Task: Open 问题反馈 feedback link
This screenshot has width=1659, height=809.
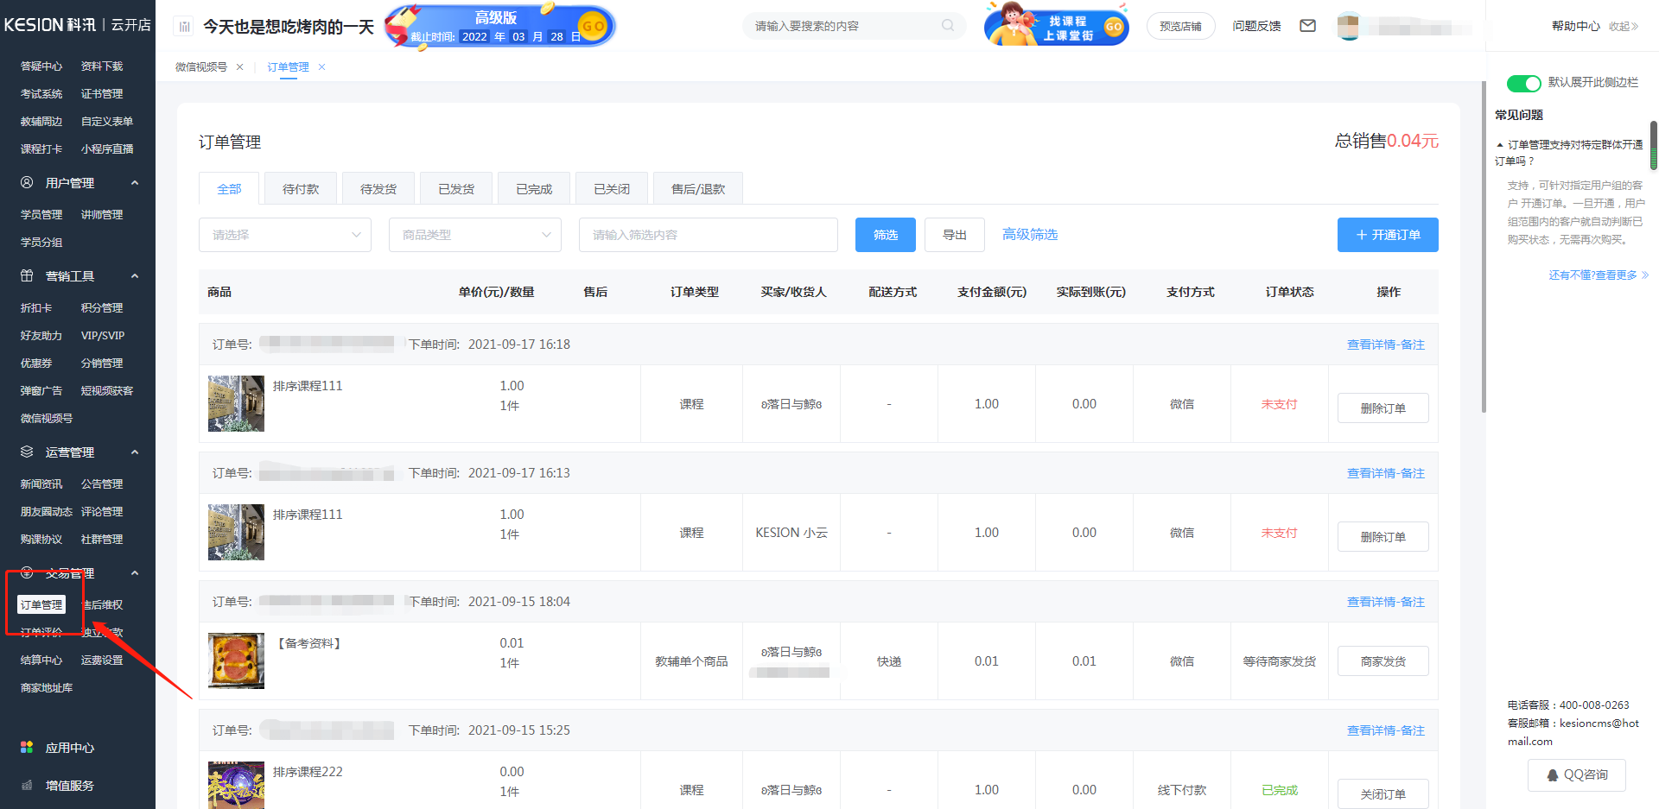Action: click(x=1256, y=27)
